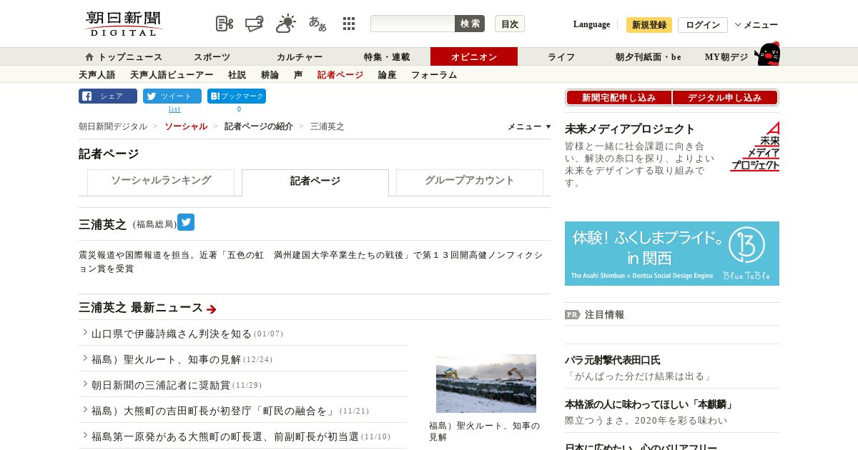Image resolution: width=858 pixels, height=450 pixels.
Task: Click the 目次 button
Action: click(510, 24)
